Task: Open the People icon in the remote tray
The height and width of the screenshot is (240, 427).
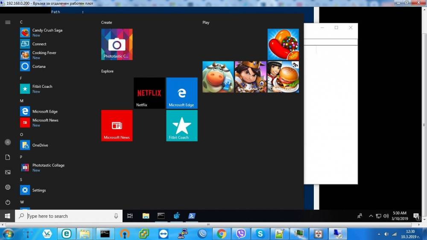Action: (360, 216)
